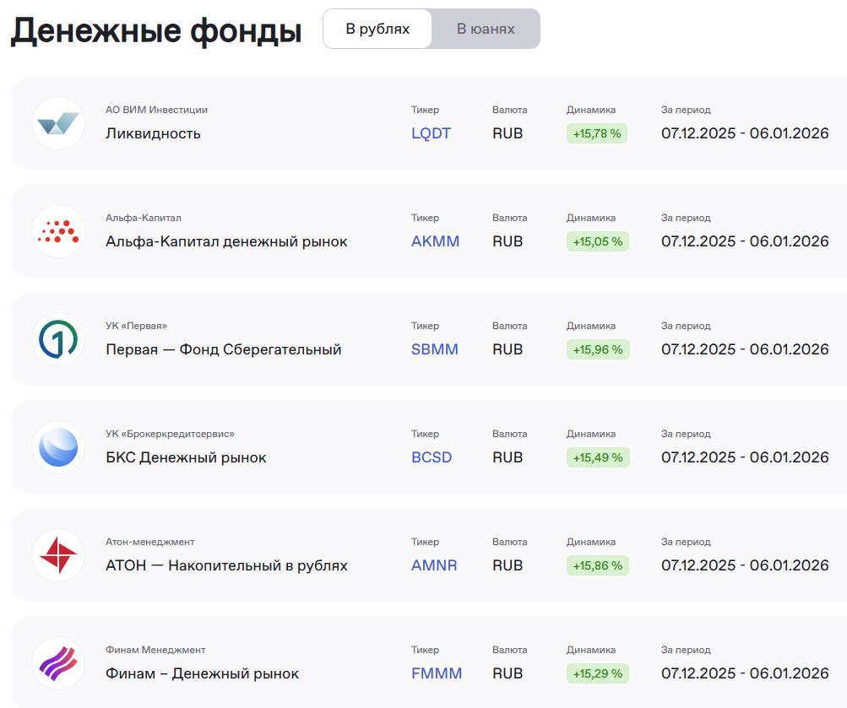Click the УК Первая green logo
This screenshot has height=708, width=847.
click(x=58, y=339)
